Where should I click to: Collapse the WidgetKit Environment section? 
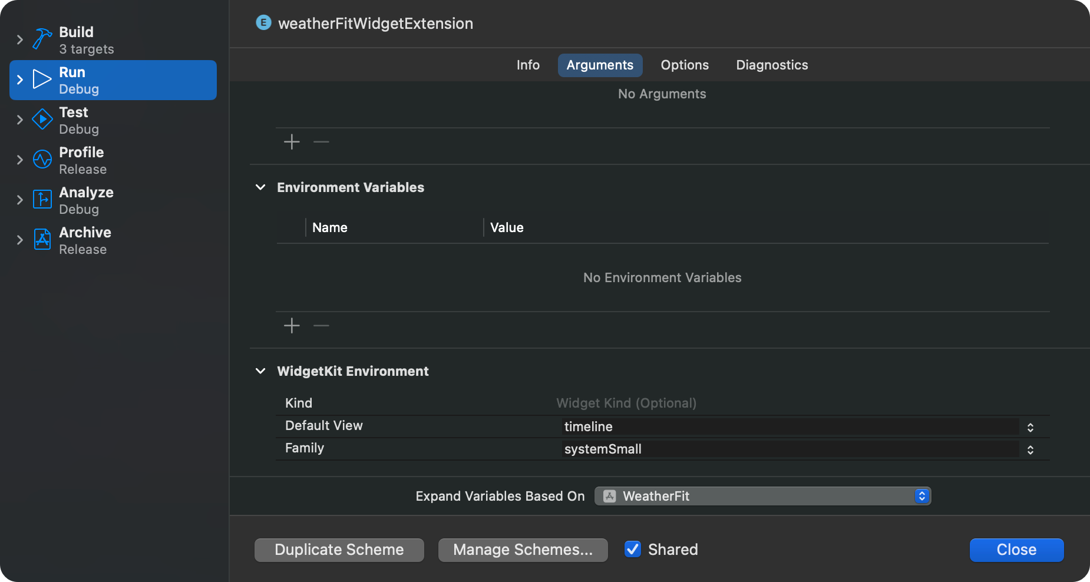point(260,371)
